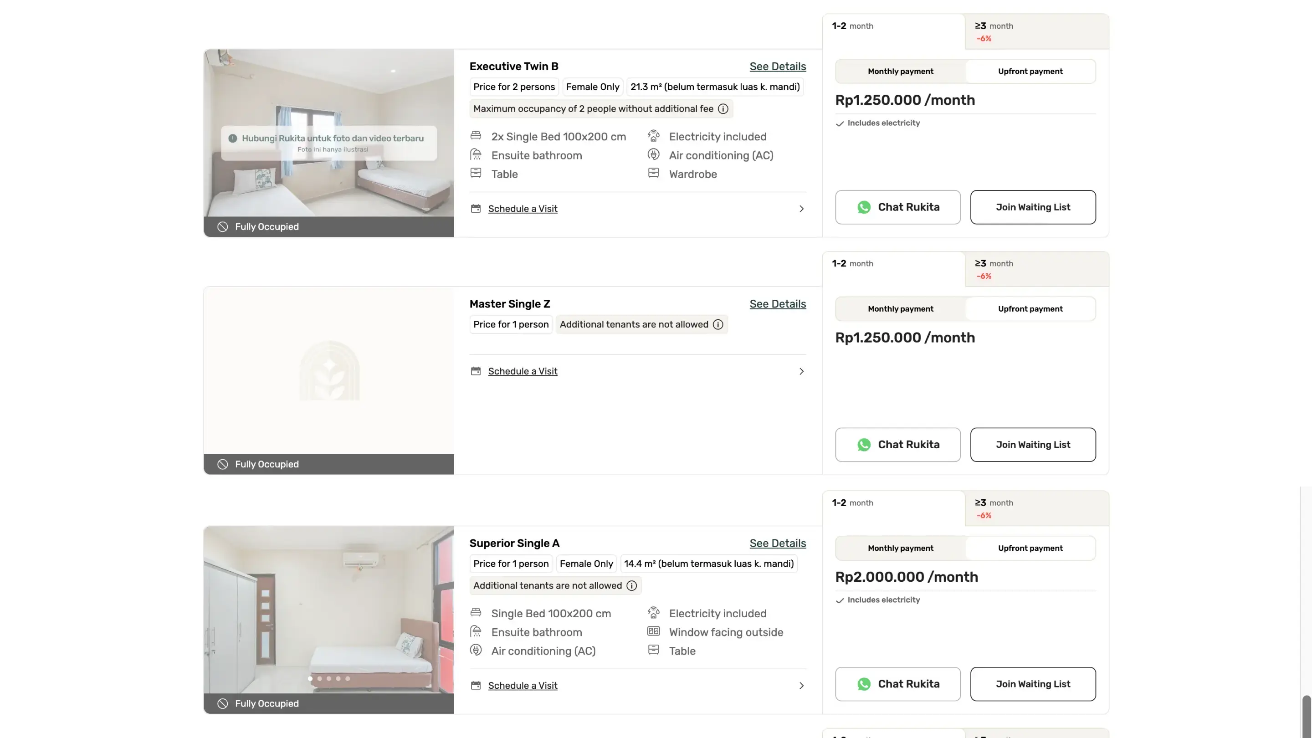Open See Details for Superior Single A
The height and width of the screenshot is (738, 1312).
tap(777, 543)
